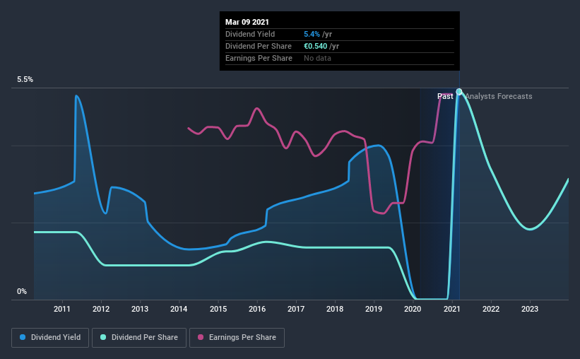Click the 2019 x-axis year label
Image resolution: width=580 pixels, height=359 pixels.
pos(374,309)
